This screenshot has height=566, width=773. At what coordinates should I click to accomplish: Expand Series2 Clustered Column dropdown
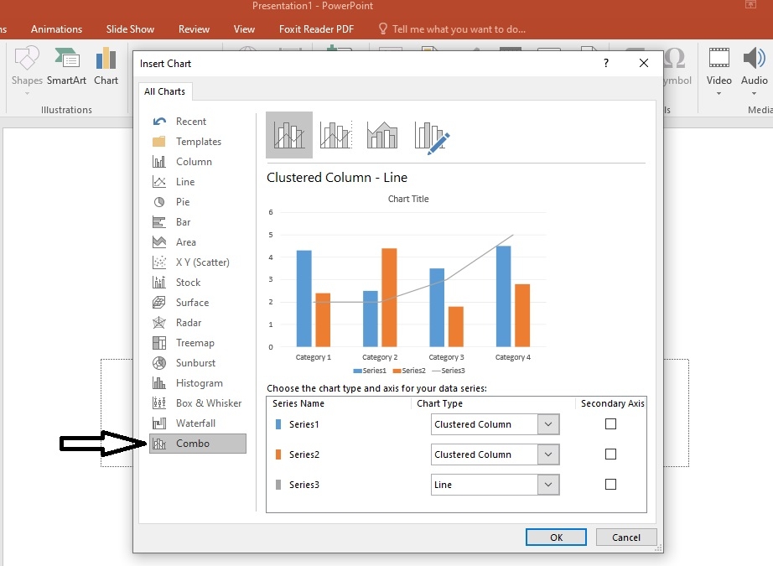point(548,454)
